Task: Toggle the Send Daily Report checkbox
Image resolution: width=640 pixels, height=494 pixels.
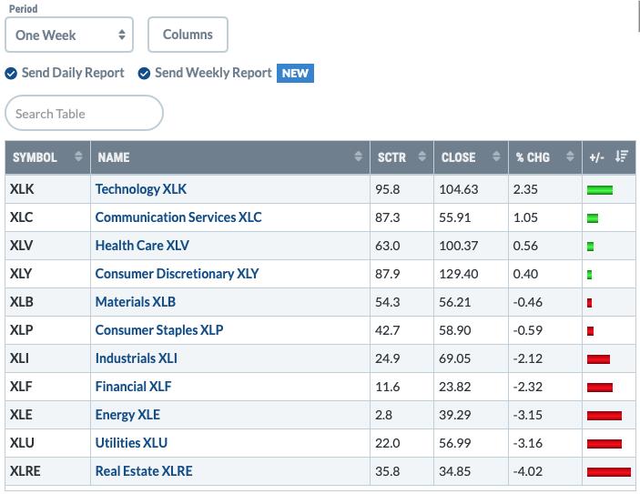Action: tap(11, 74)
